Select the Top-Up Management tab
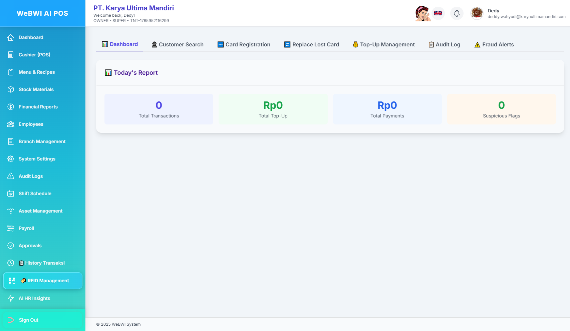570x331 pixels. (384, 44)
